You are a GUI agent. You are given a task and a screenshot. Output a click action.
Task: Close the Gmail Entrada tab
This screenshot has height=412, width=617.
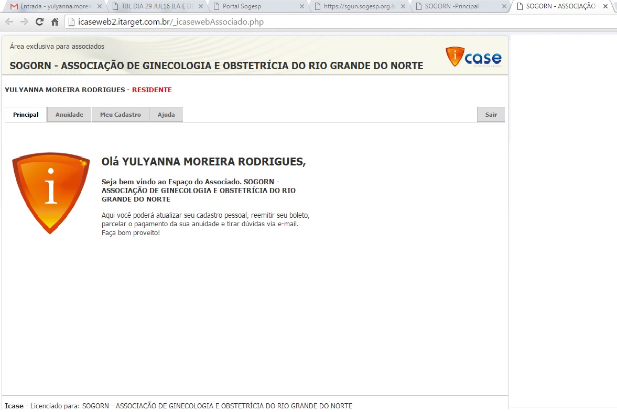coord(100,7)
